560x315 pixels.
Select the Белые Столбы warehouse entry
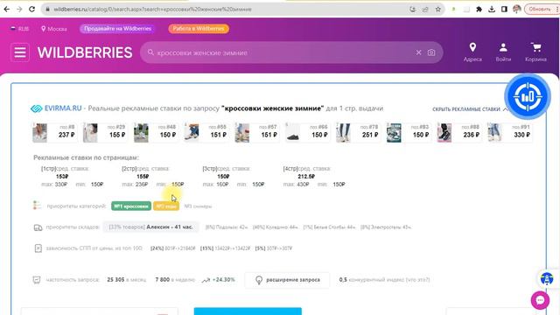coord(329,227)
